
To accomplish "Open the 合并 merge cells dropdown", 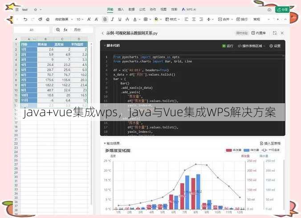I will pos(225,20).
